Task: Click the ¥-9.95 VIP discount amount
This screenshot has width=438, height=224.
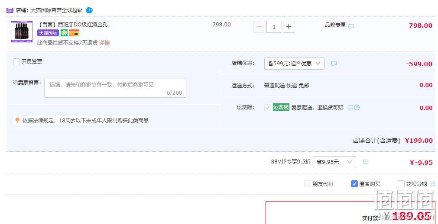Action: tap(421, 162)
